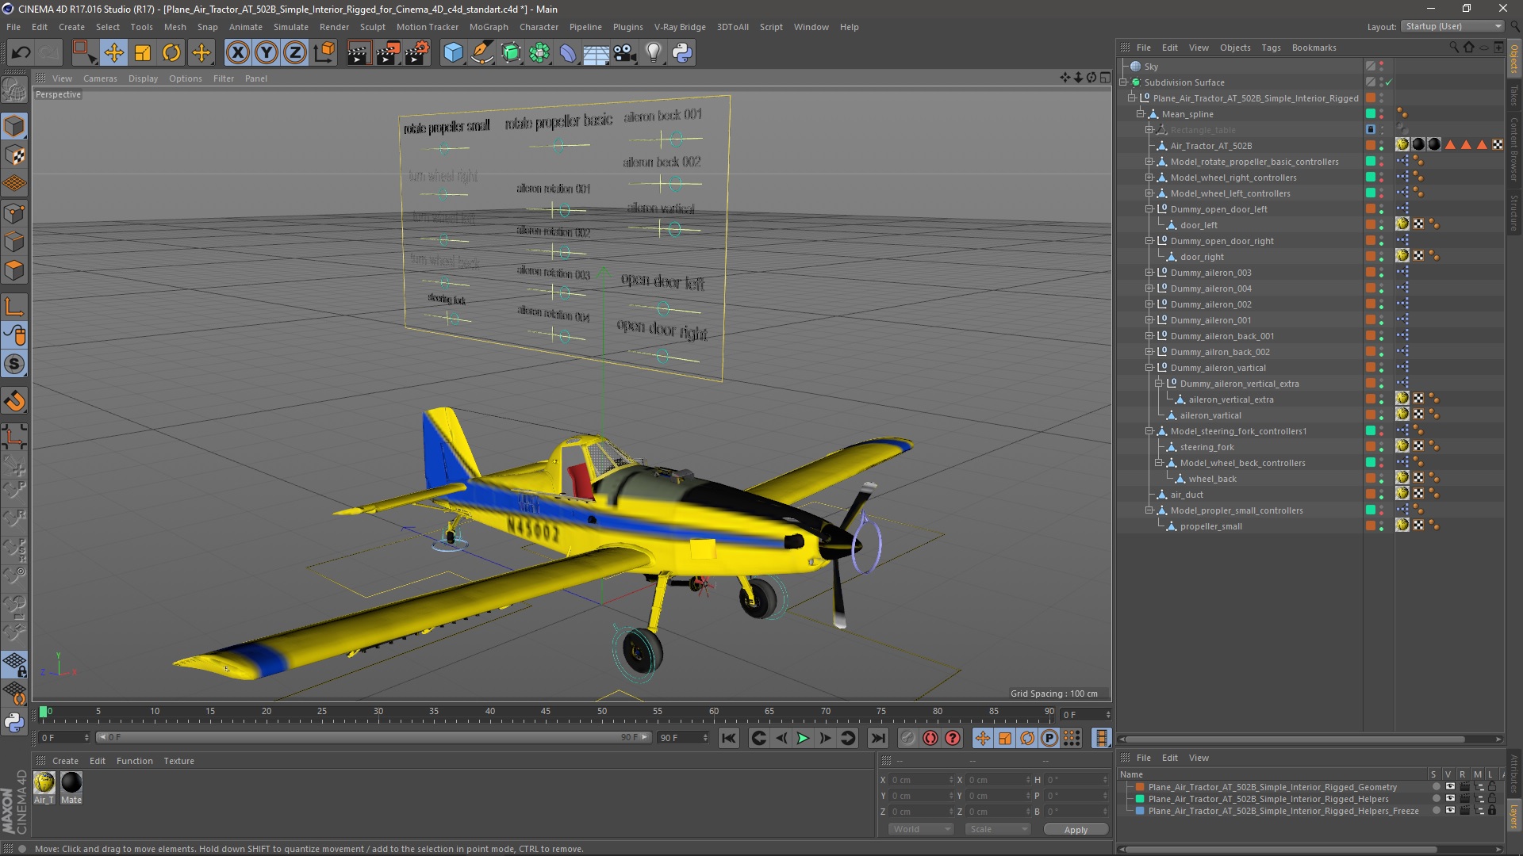Click the coordinate system icon
The width and height of the screenshot is (1523, 856).
[x=324, y=53]
